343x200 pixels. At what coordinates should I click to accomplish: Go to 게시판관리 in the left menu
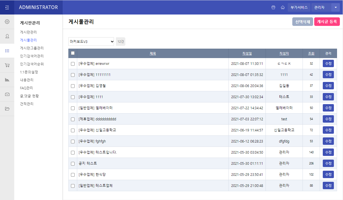point(28,32)
